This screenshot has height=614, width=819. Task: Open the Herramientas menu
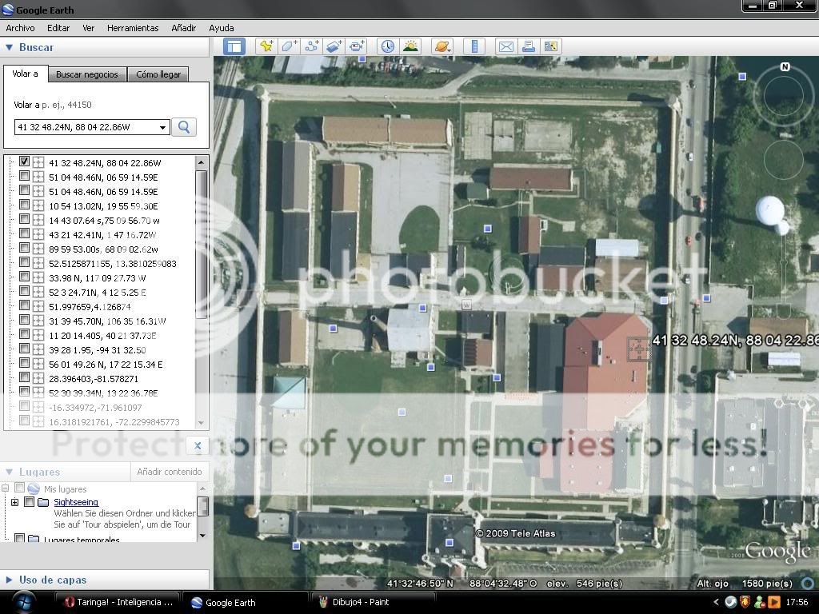(133, 28)
